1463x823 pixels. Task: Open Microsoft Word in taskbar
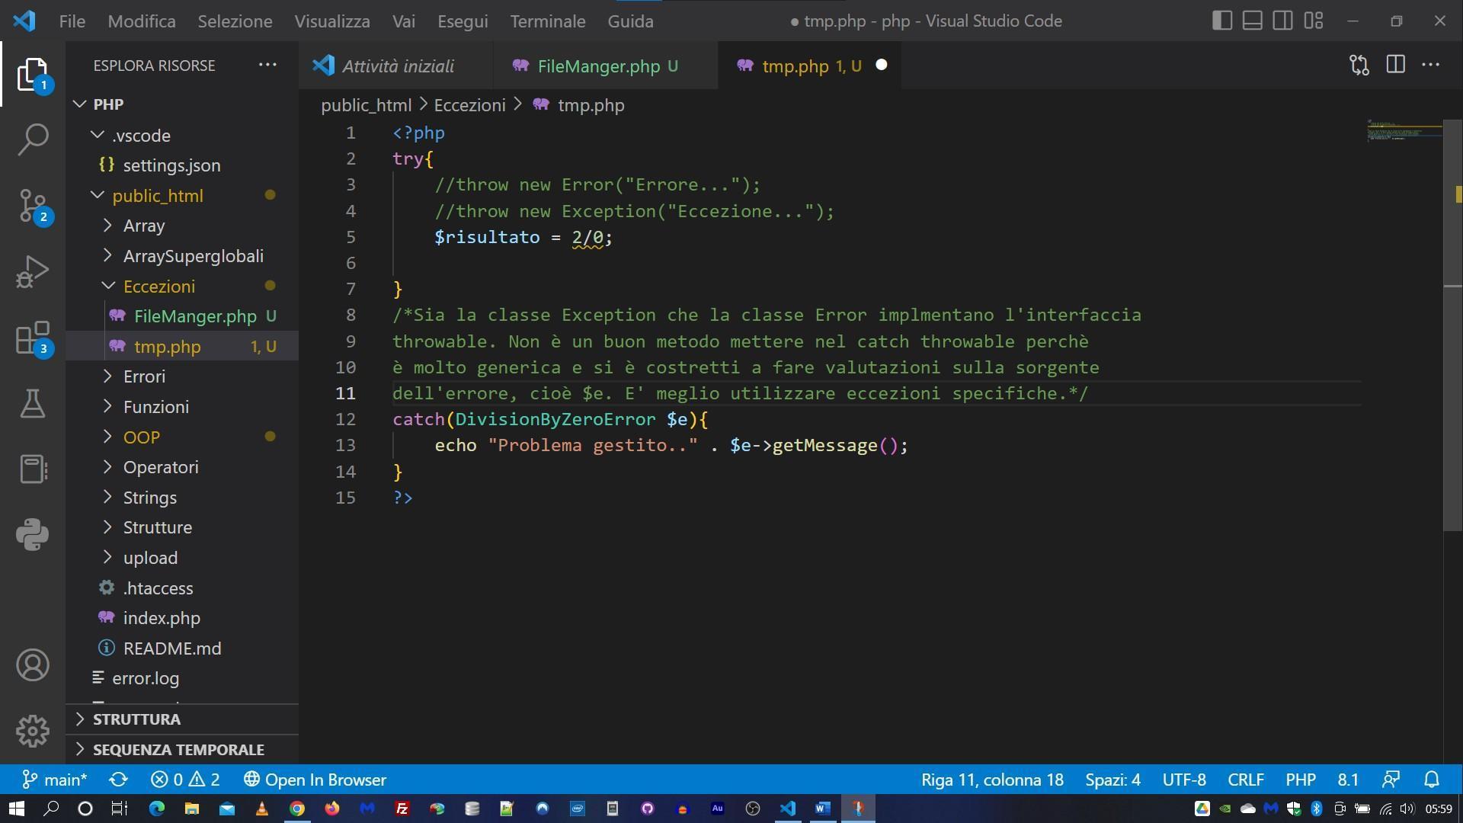[x=822, y=809]
